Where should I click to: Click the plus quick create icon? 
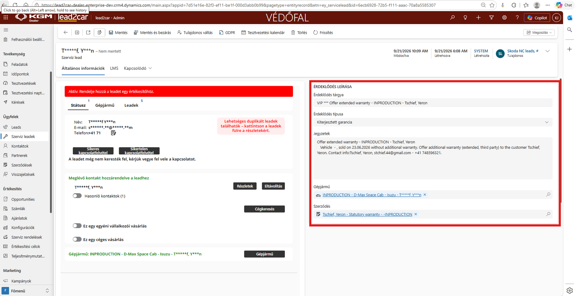[x=478, y=18]
